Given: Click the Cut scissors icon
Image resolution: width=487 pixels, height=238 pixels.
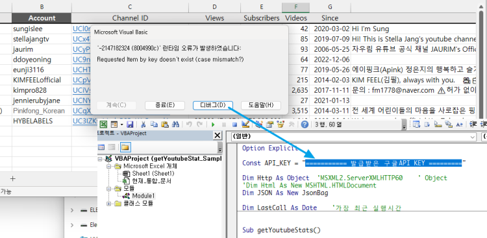Looking at the screenshot, I should coord(144,124).
